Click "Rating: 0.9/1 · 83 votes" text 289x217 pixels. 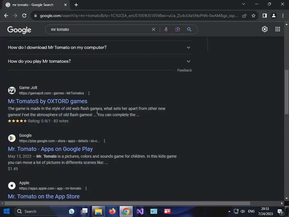[x=48, y=121]
